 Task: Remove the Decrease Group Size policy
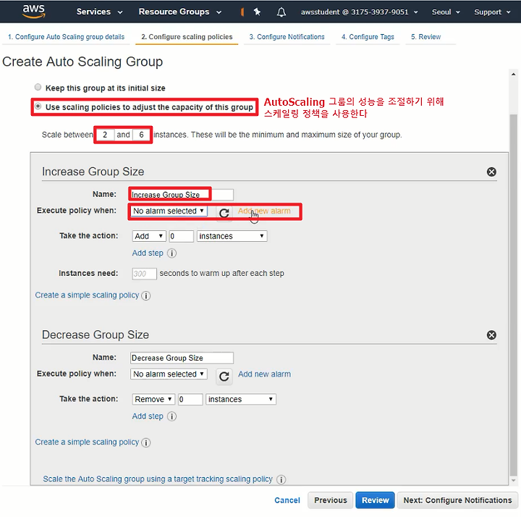click(491, 335)
